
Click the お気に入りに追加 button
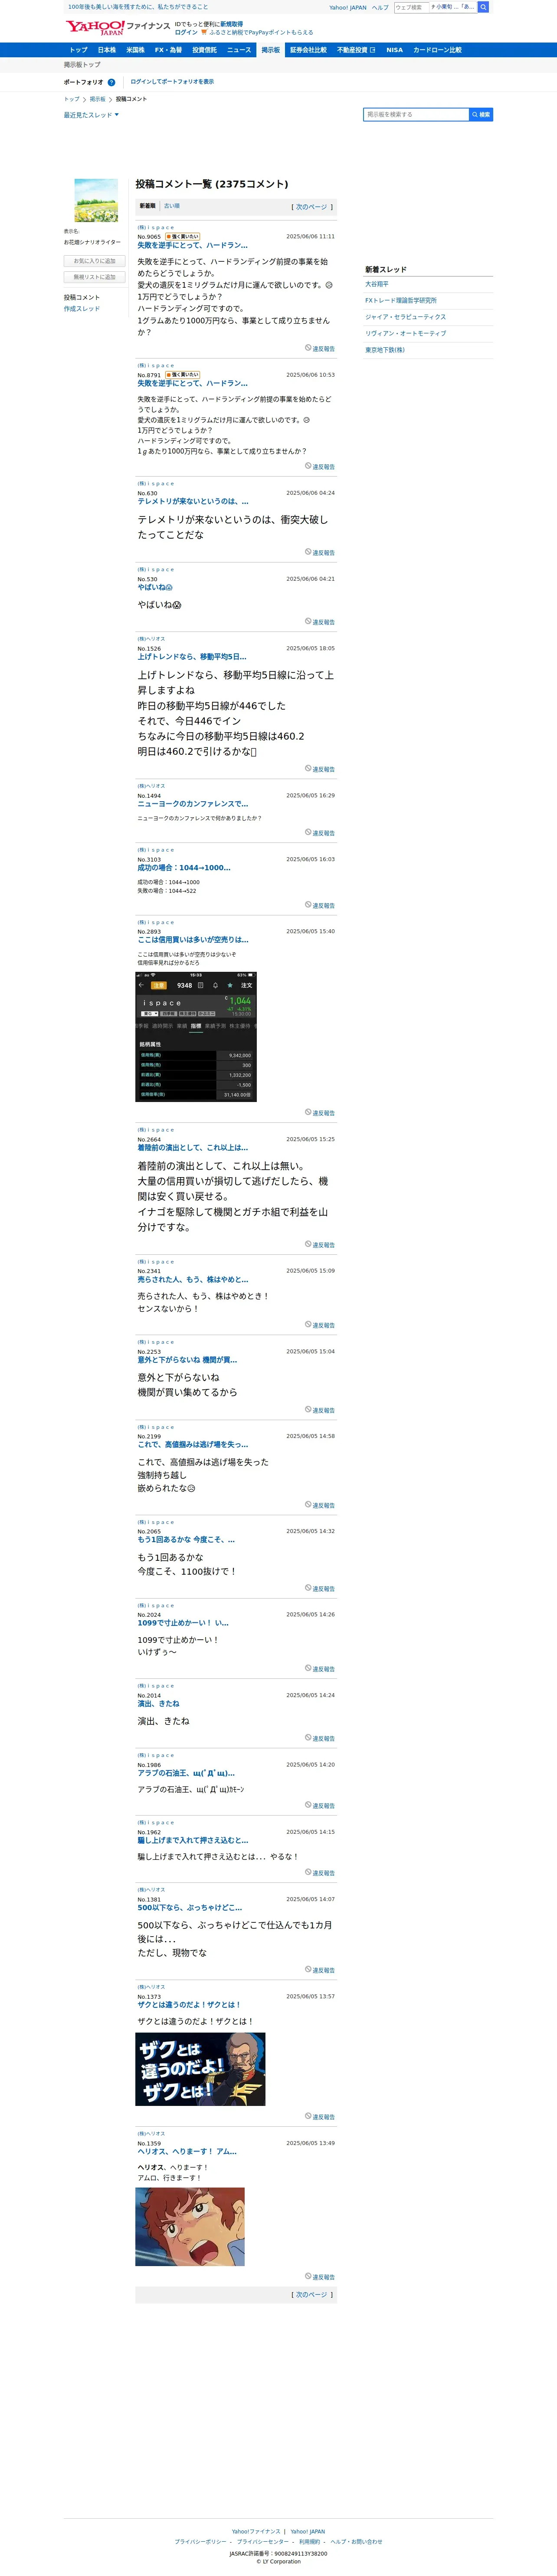[x=94, y=261]
